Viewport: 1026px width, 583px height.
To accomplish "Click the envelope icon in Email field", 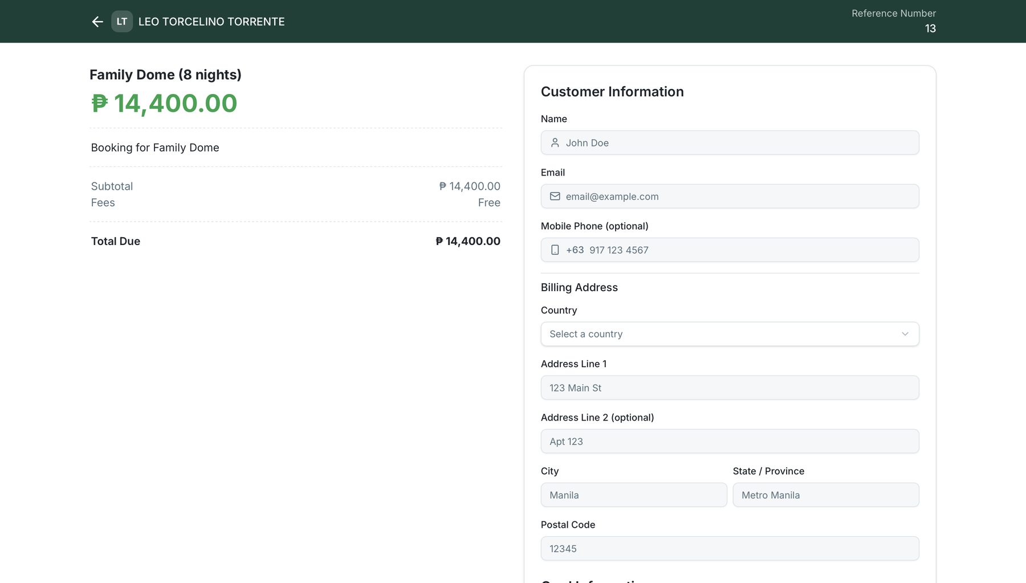I will (x=555, y=197).
